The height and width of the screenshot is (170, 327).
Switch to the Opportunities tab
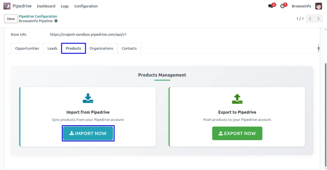[27, 49]
